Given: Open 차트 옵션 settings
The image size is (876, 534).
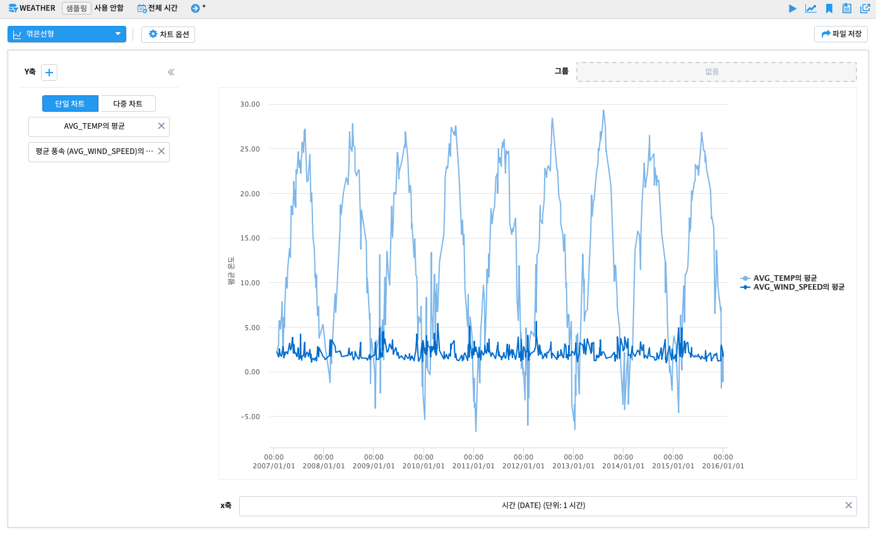Looking at the screenshot, I should 168,34.
